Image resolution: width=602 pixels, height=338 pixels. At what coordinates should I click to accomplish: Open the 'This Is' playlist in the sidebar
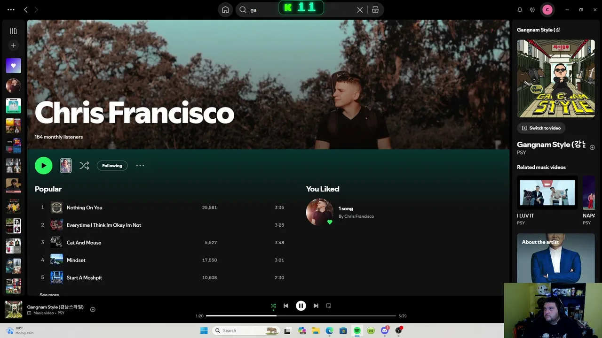click(x=13, y=106)
